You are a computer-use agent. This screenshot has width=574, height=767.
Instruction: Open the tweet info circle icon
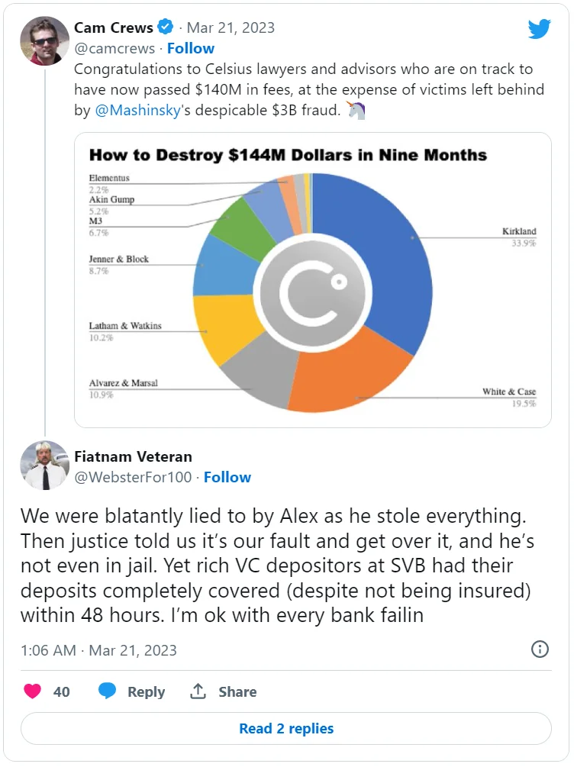point(539,649)
